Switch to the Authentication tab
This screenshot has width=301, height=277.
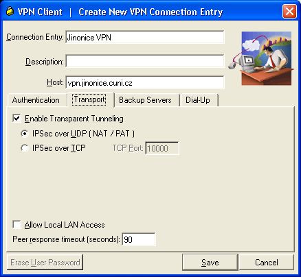36,100
